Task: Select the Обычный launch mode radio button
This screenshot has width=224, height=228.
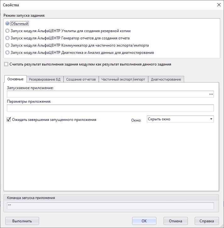Action: [8, 23]
